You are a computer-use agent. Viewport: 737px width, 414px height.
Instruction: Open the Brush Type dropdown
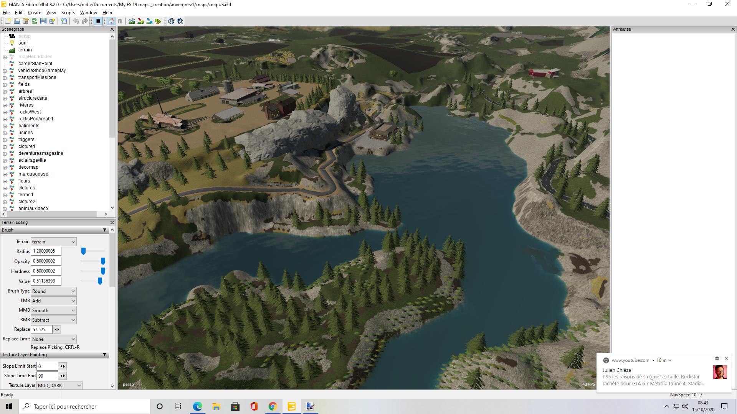(x=53, y=291)
